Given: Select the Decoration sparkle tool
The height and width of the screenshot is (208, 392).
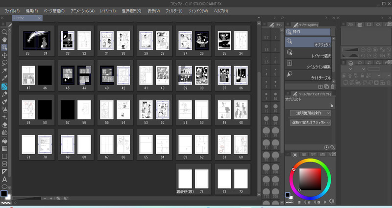Looking at the screenshot, I should (4, 117).
